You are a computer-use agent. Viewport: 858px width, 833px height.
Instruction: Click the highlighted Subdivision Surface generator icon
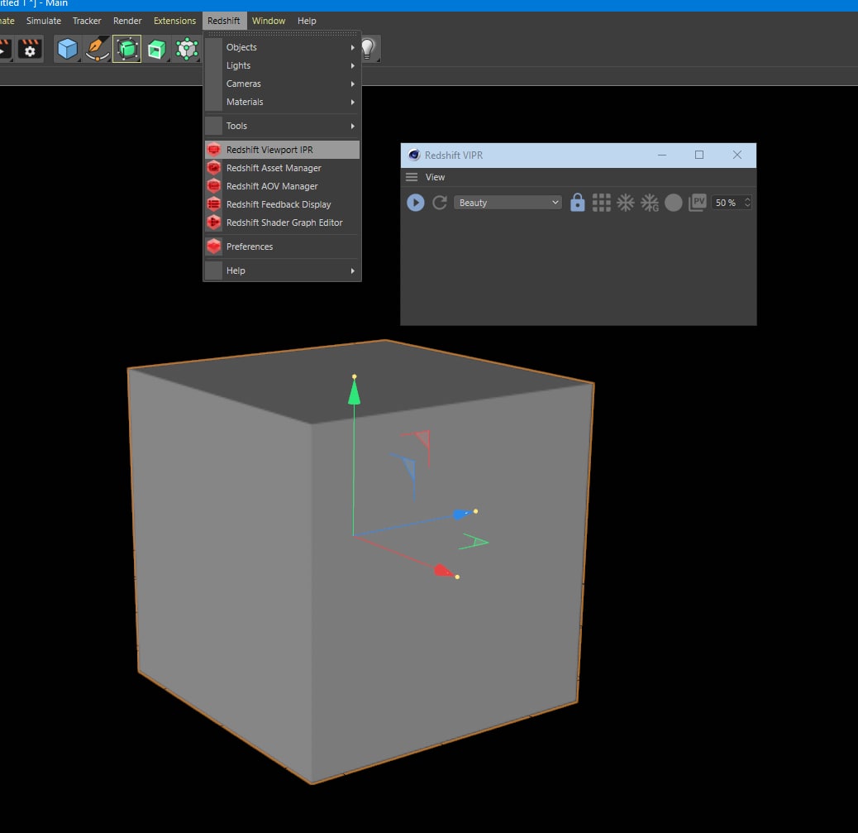coord(127,50)
